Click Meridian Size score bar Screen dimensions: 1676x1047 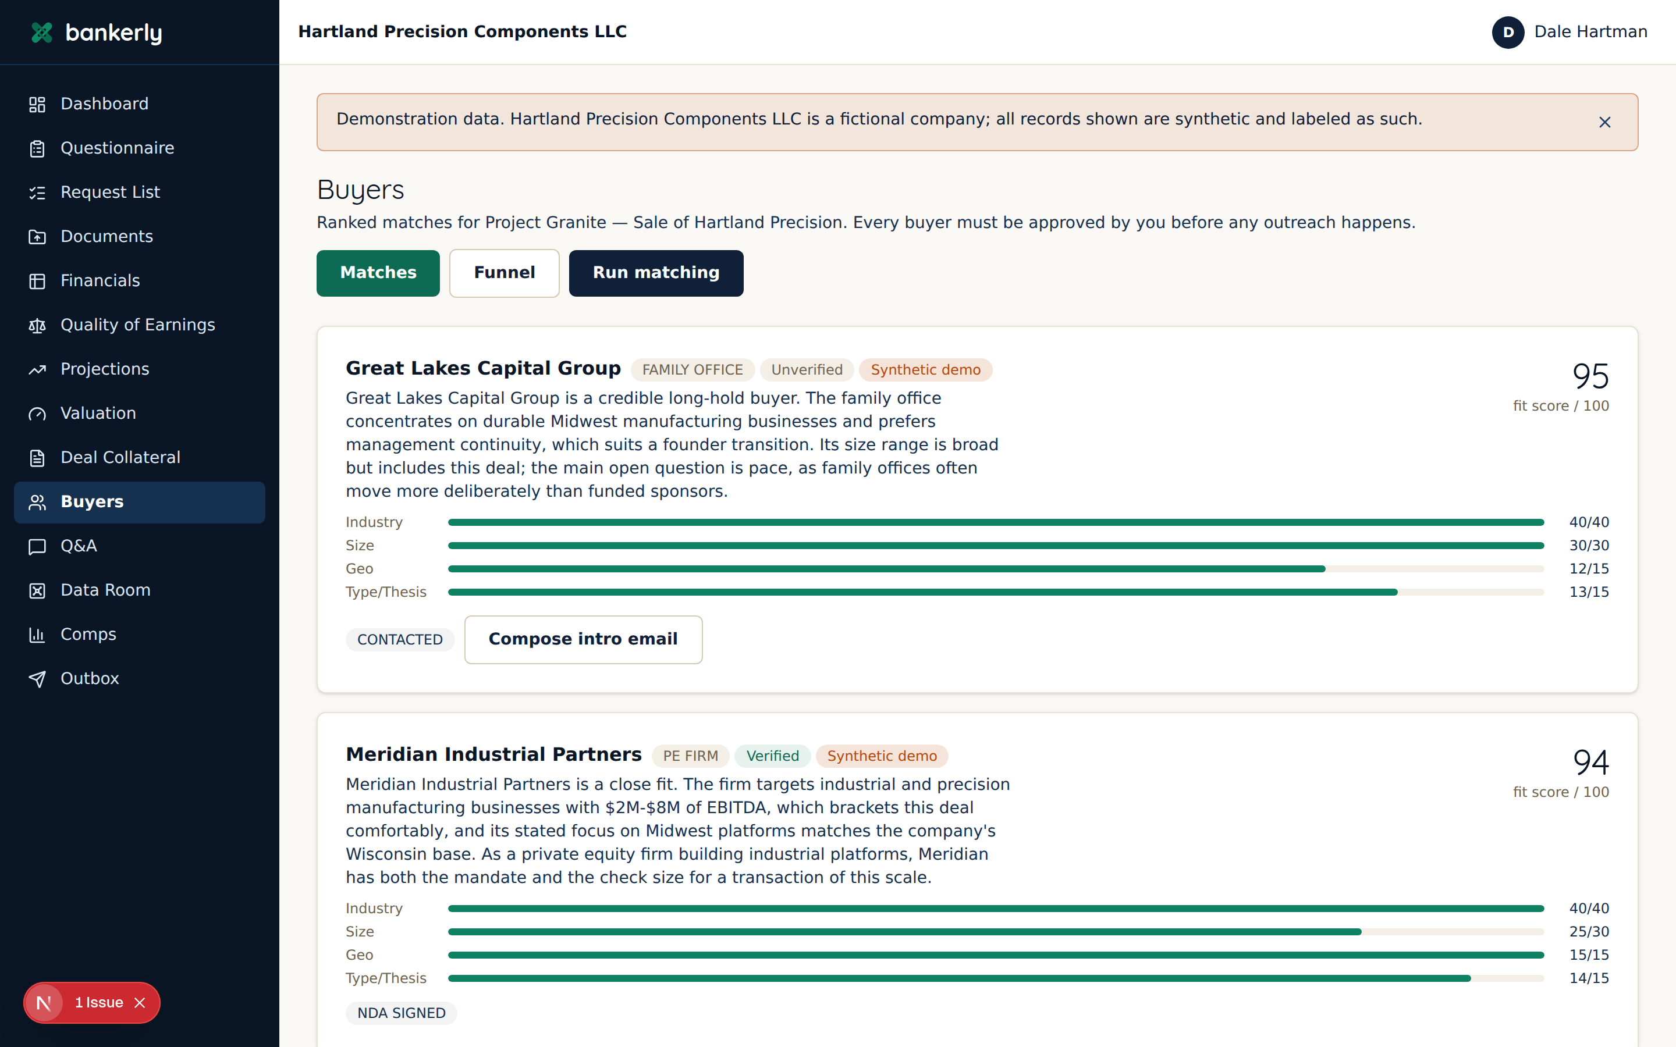click(996, 932)
